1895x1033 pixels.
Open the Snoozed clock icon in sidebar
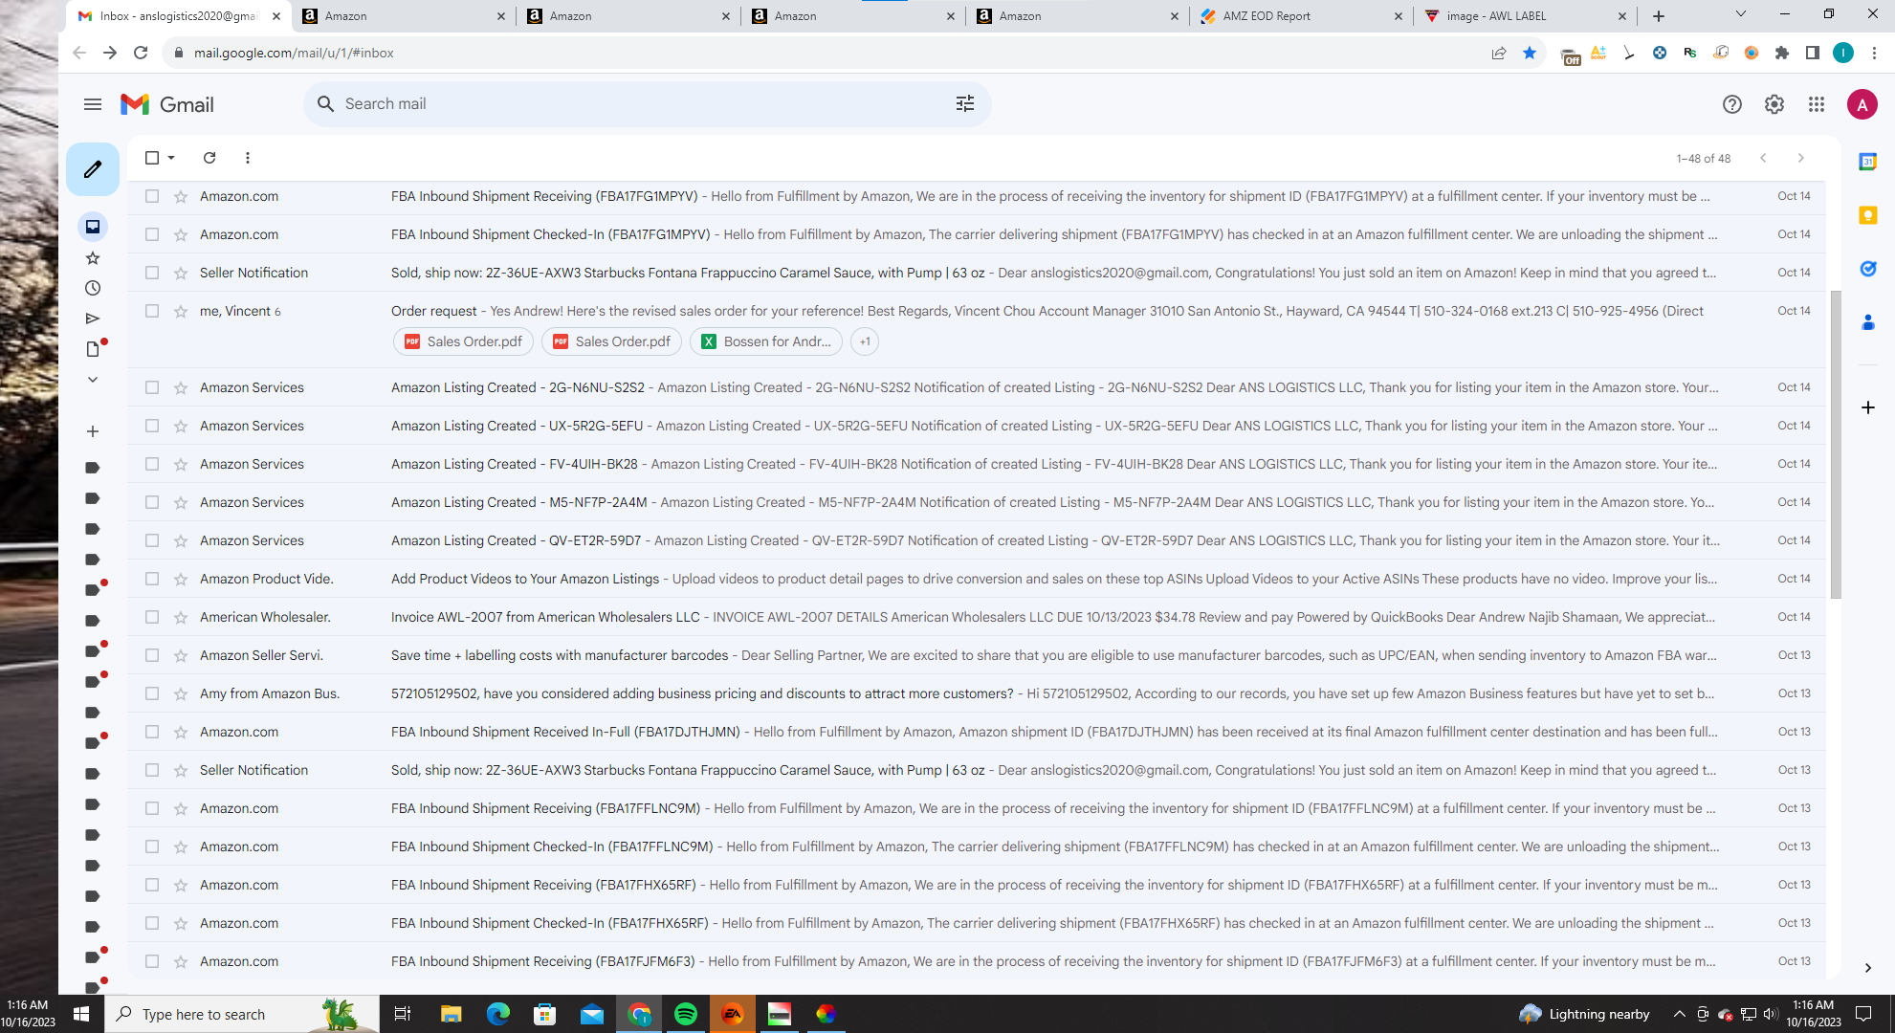[93, 288]
